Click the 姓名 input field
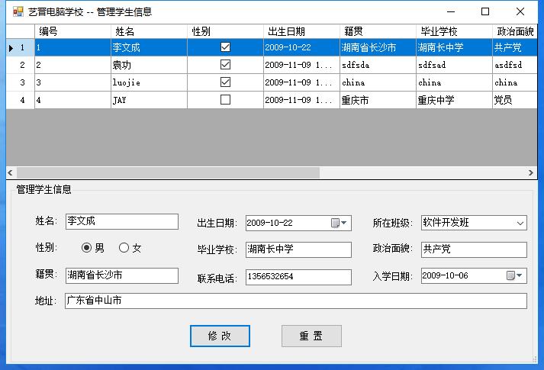This screenshot has height=370, width=544. (122, 221)
